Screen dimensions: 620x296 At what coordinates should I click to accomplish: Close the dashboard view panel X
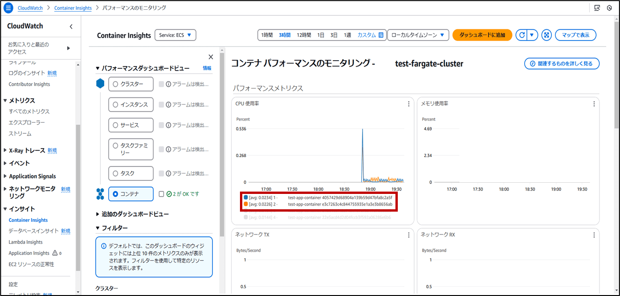211,57
